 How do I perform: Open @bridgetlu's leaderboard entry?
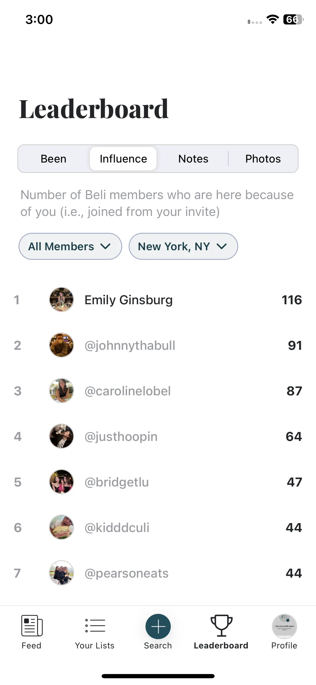point(158,482)
